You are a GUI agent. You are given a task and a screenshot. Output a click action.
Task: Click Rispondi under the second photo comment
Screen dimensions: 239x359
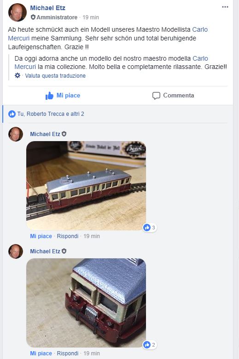click(x=68, y=353)
